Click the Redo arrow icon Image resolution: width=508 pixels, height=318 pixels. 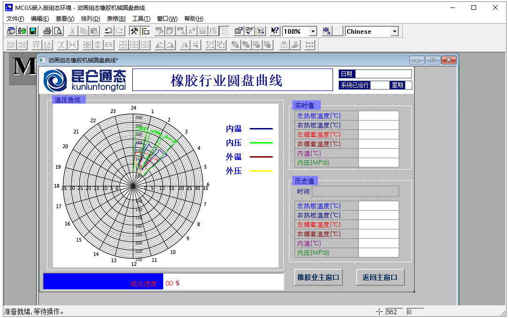[x=120, y=31]
